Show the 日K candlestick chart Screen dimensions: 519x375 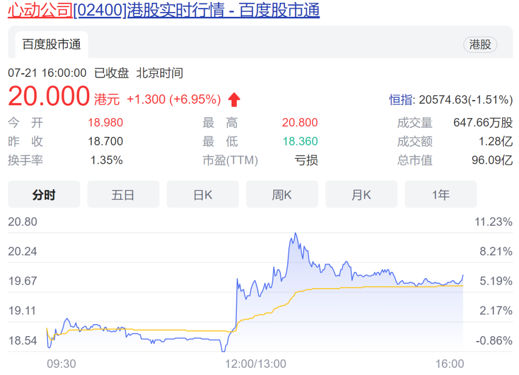(x=202, y=194)
